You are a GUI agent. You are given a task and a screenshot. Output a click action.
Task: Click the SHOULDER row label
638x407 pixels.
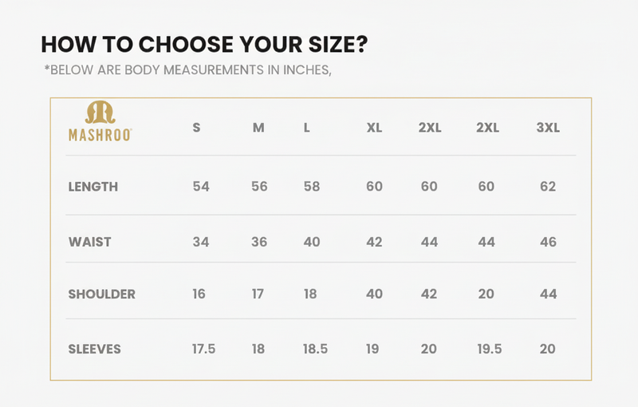point(102,294)
